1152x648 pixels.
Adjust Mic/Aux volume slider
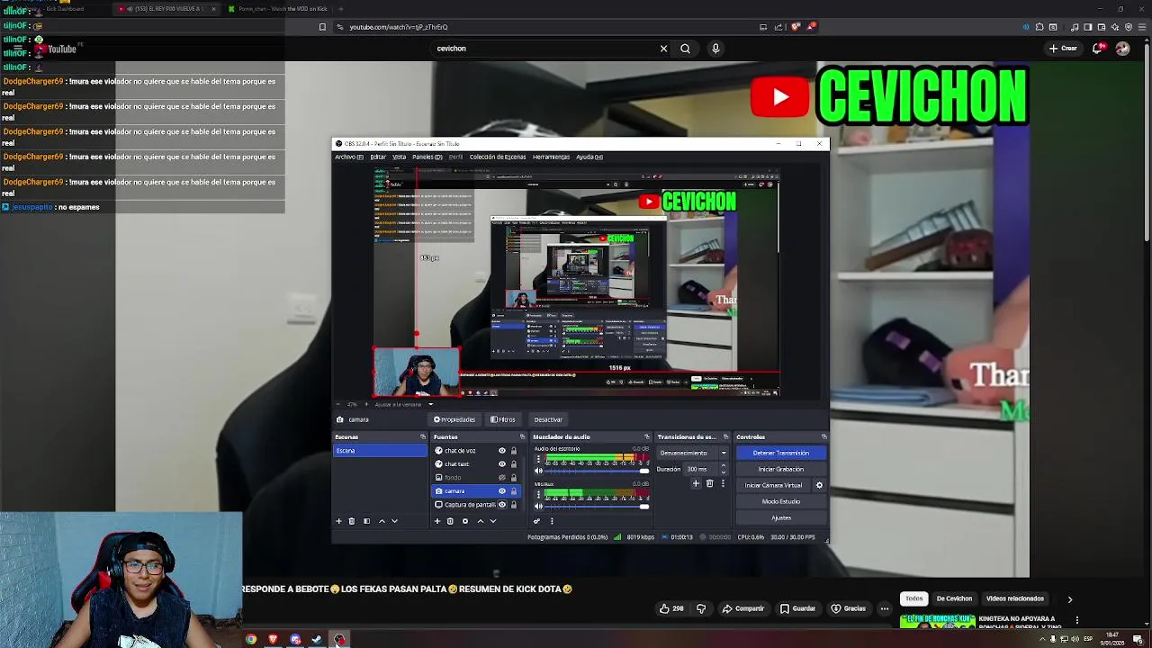click(x=598, y=506)
